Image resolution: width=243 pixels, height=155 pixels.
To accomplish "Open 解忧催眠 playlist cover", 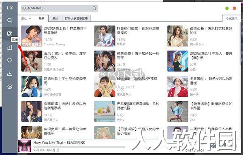I will (x=105, y=86).
